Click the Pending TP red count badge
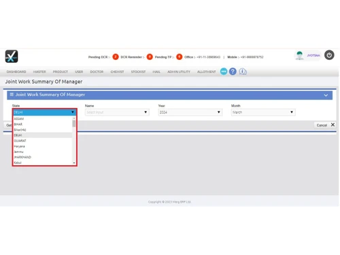Image resolution: width=340 pixels, height=255 pixels. (x=179, y=56)
